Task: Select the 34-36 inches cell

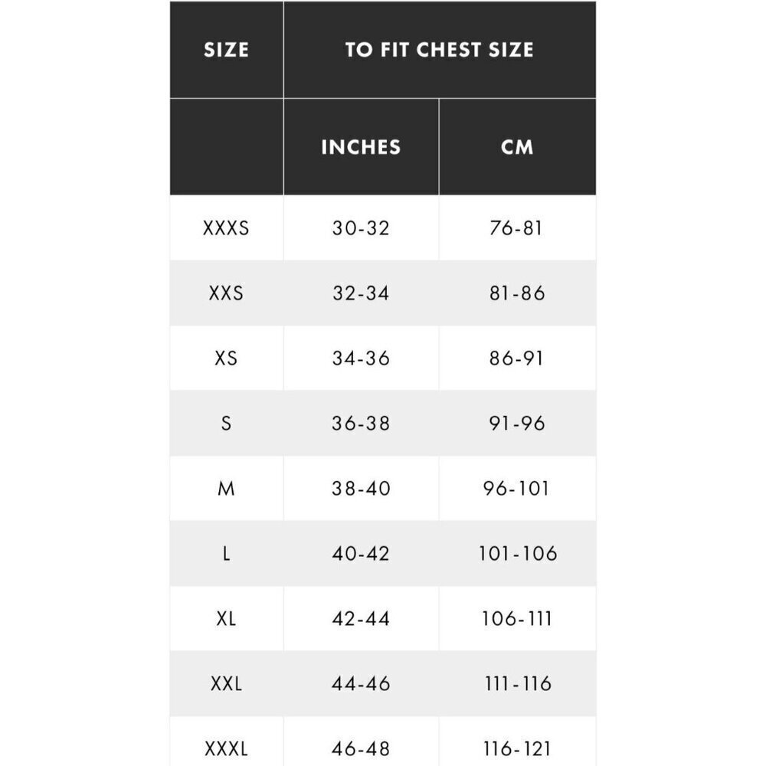Action: point(361,358)
